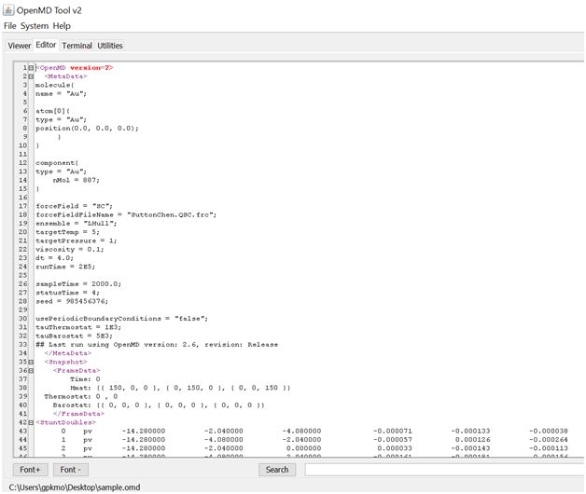
Task: Click the Barostat matrix line
Action: (159, 405)
